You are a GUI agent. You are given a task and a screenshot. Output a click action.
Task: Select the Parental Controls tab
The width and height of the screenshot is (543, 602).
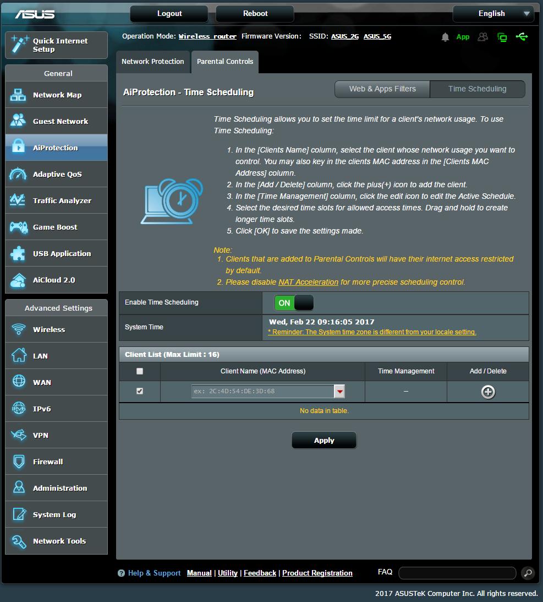click(x=225, y=62)
